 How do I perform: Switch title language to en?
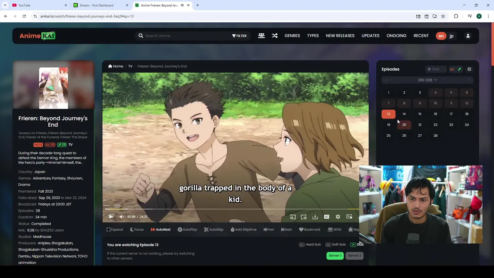point(441,36)
